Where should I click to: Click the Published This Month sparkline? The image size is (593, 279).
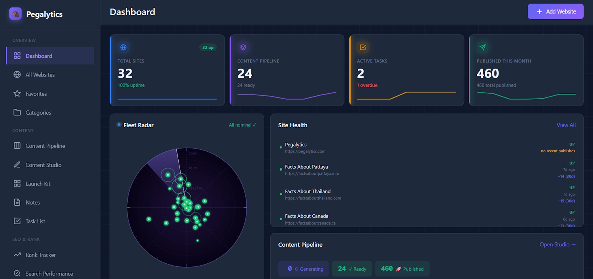click(x=526, y=95)
